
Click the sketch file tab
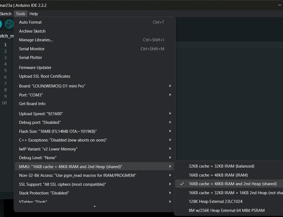(7, 36)
